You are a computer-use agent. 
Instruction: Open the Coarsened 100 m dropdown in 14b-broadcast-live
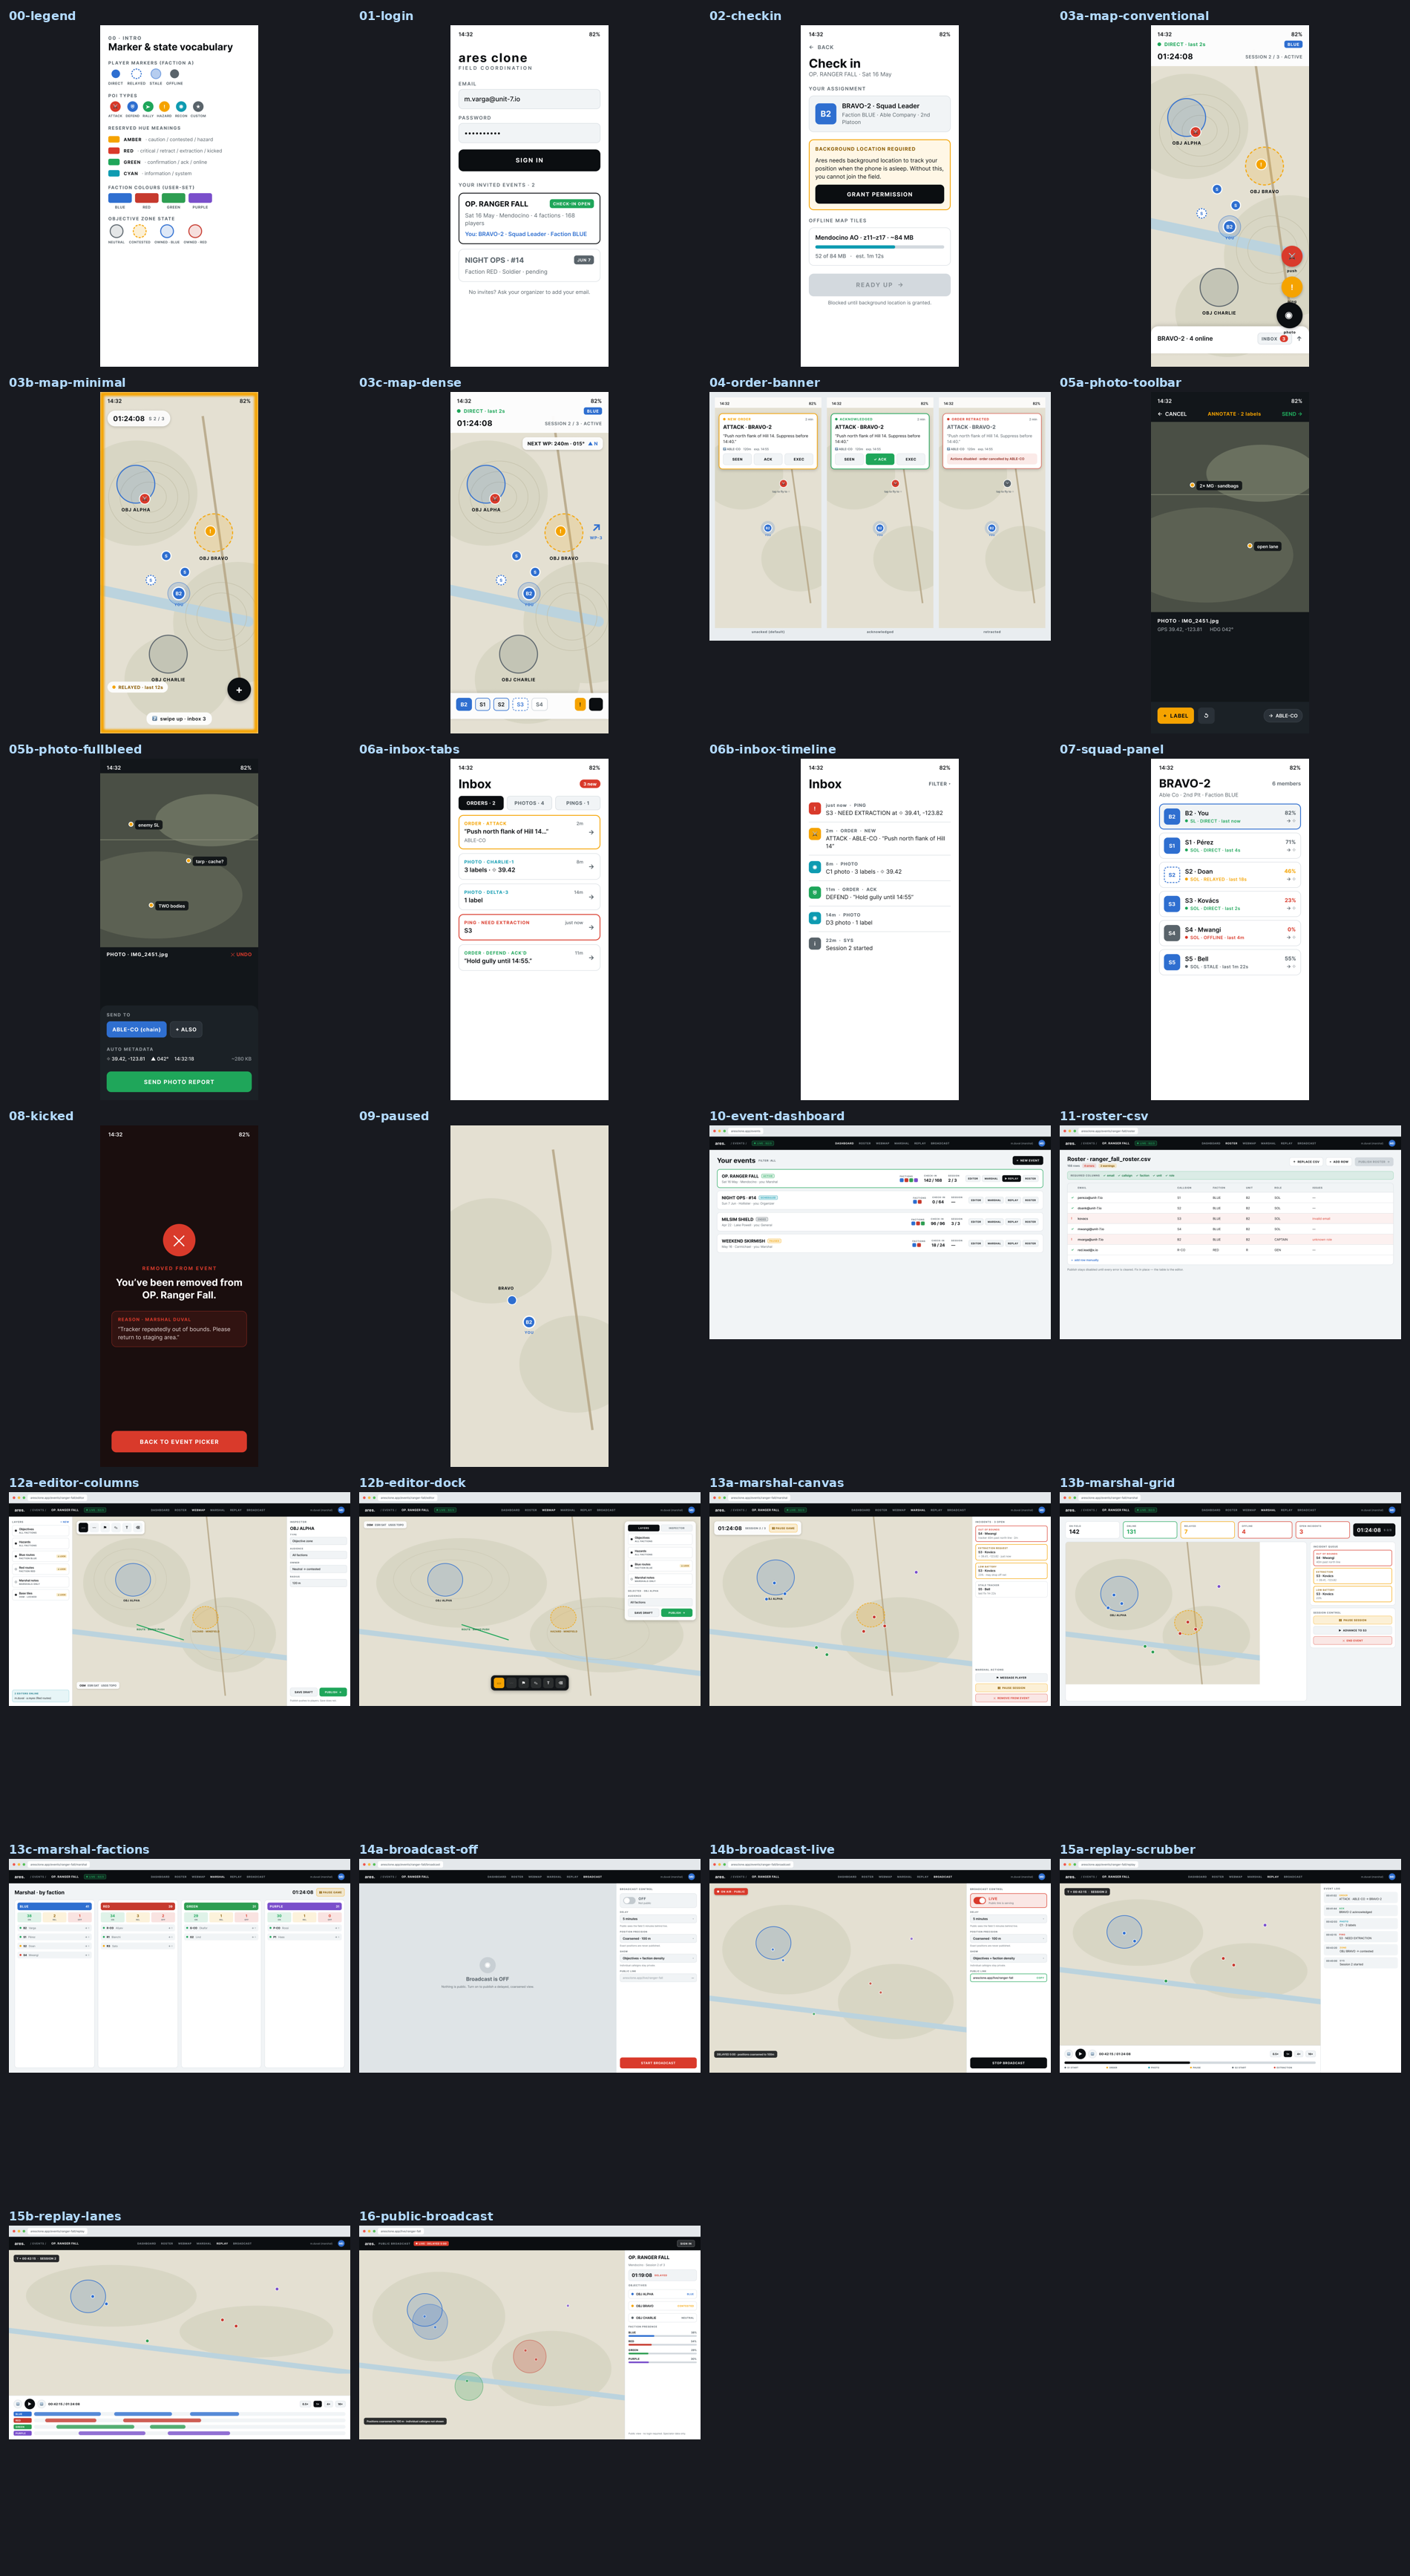point(1009,1939)
